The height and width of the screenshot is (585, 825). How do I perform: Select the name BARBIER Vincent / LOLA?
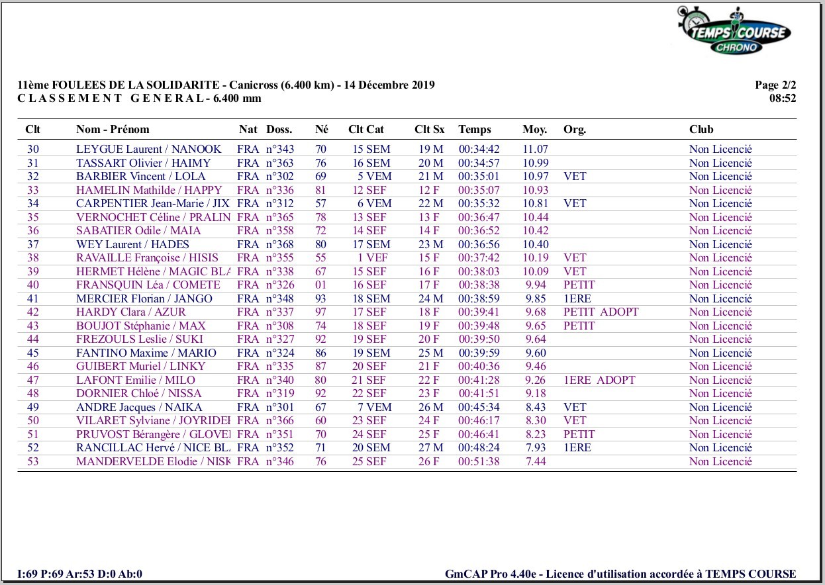pyautogui.click(x=141, y=177)
